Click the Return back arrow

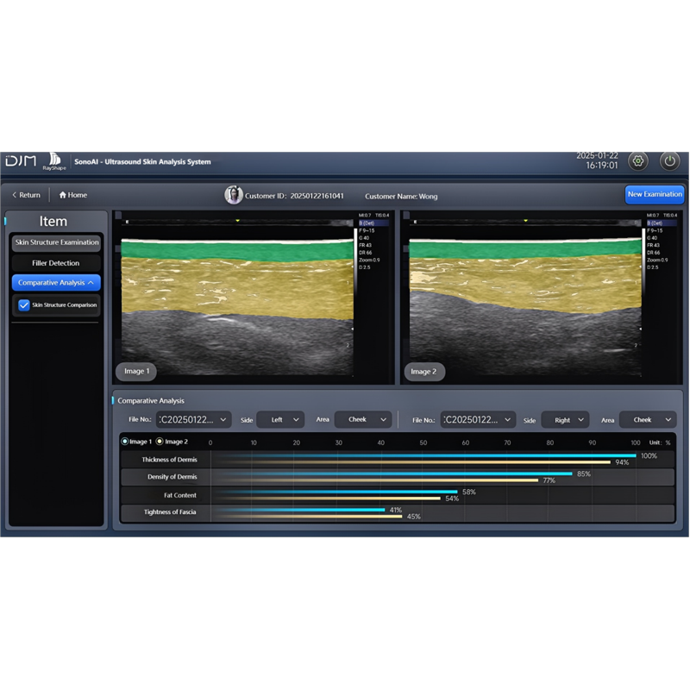click(15, 195)
